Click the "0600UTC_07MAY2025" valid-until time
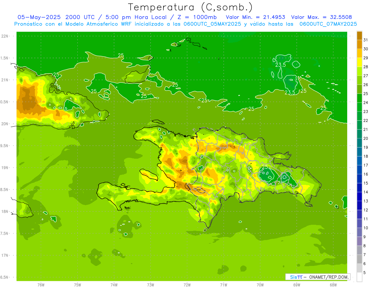This screenshot has height=289, width=374. 328,24
